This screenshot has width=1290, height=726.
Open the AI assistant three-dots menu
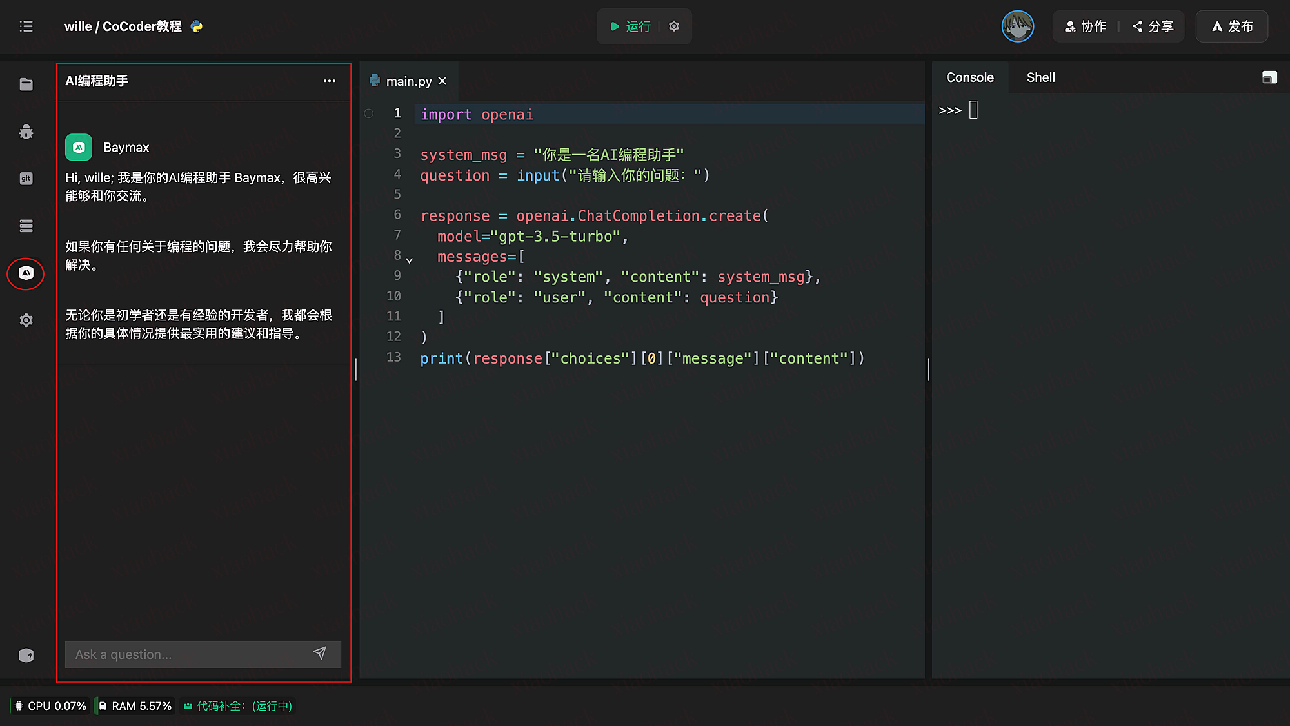point(329,81)
